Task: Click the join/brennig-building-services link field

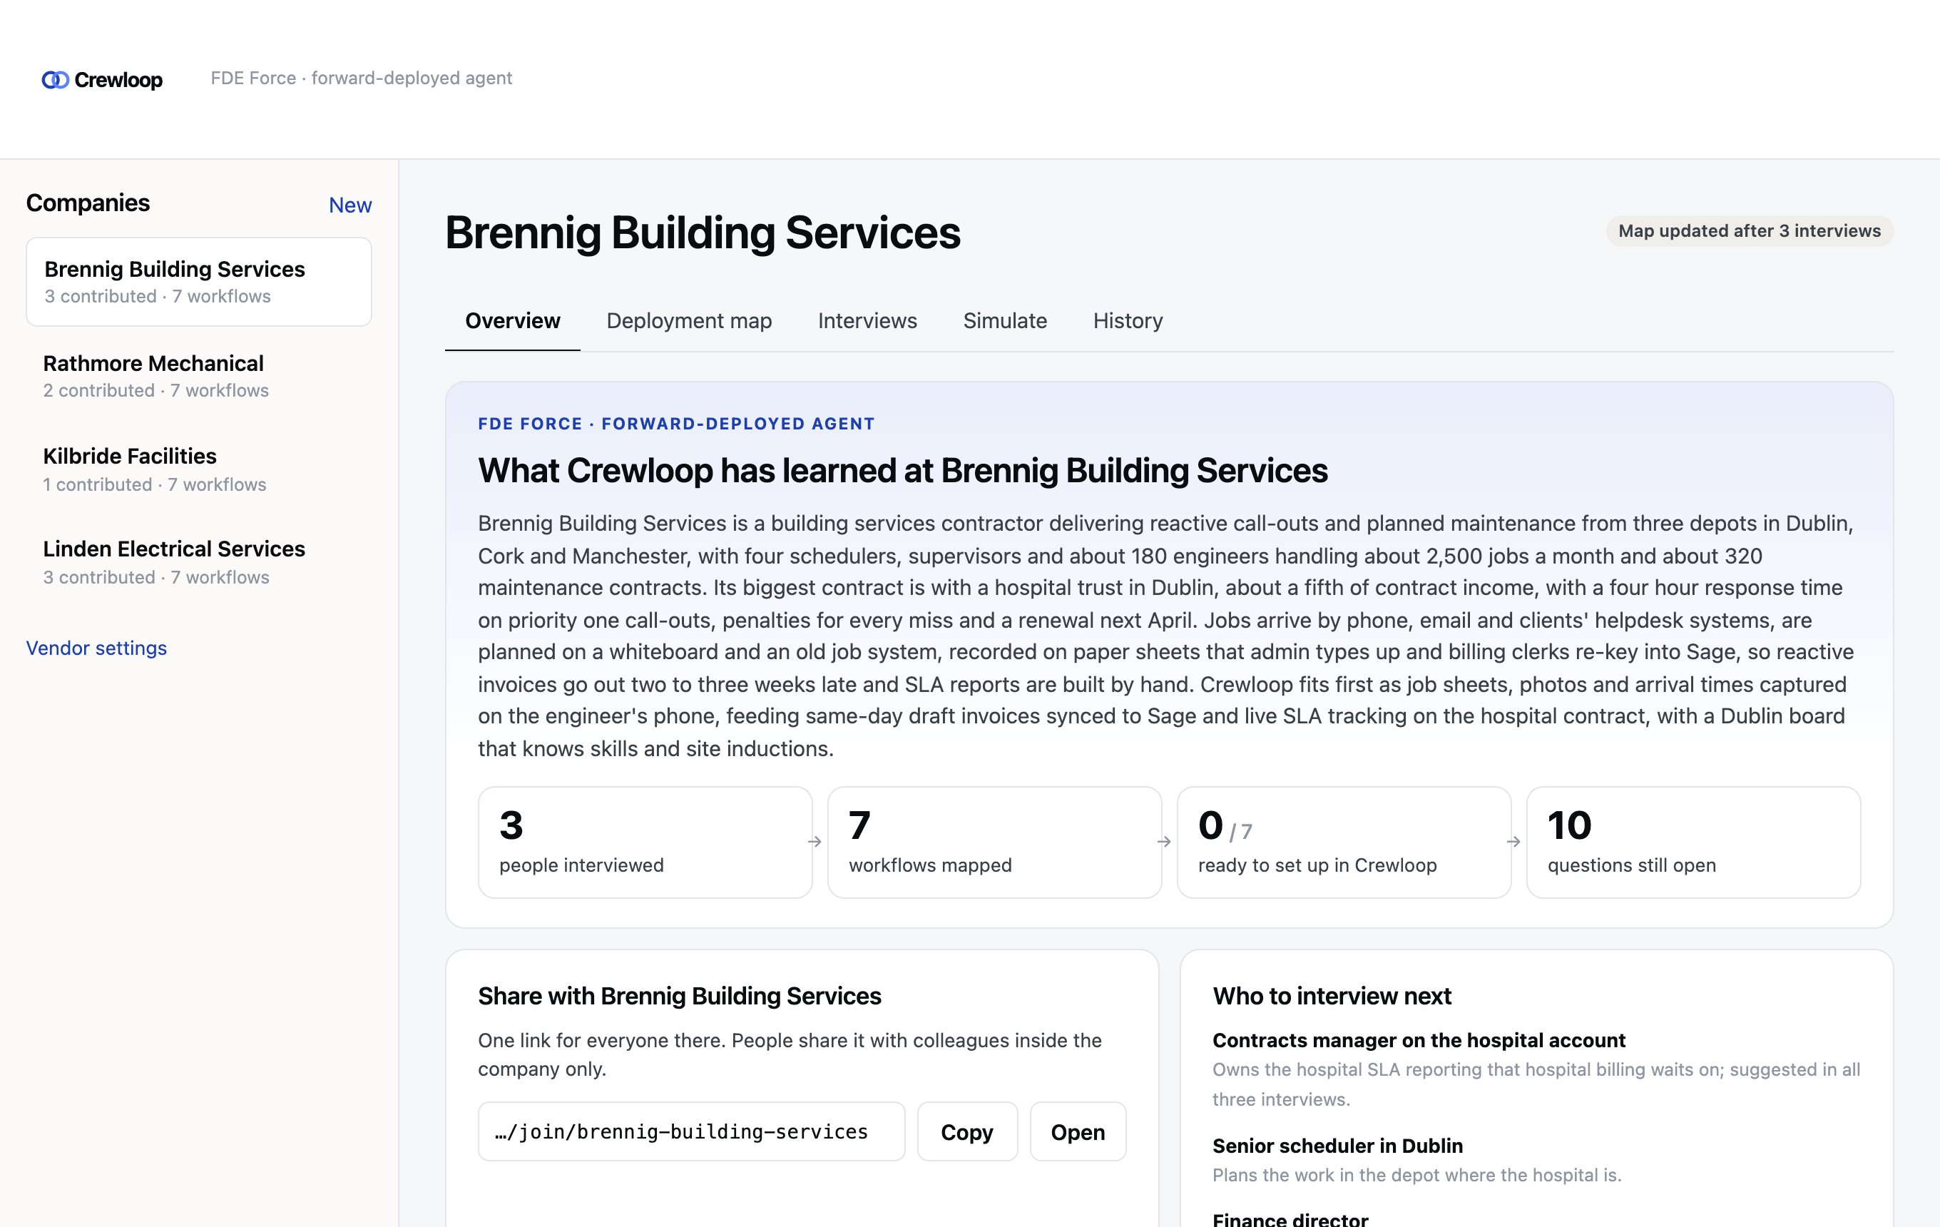Action: [691, 1131]
